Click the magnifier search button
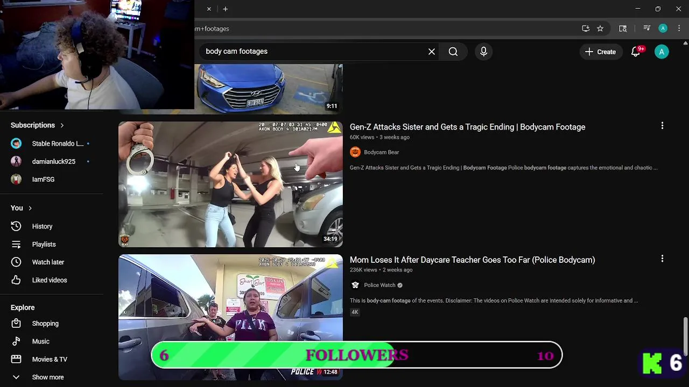 coord(453,52)
